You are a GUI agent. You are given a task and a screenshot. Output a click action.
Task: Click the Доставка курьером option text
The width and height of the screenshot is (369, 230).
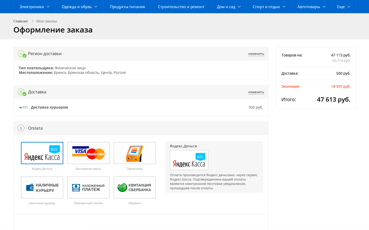coord(50,107)
